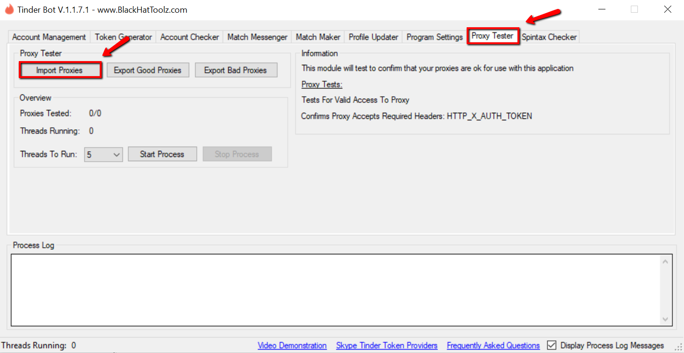Click the disabled Stop Process button
Image resolution: width=684 pixels, height=353 pixels.
(x=237, y=154)
